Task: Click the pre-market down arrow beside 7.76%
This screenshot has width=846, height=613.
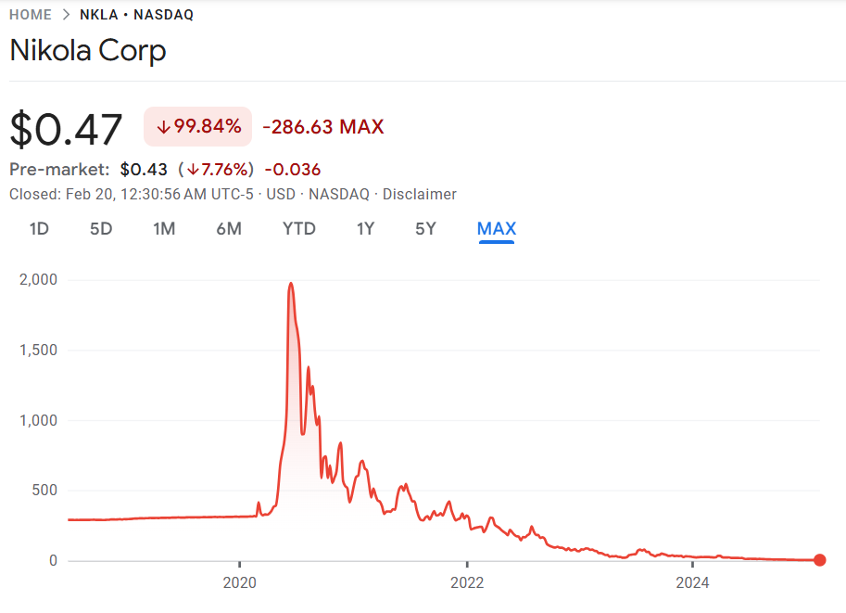Action: point(193,170)
